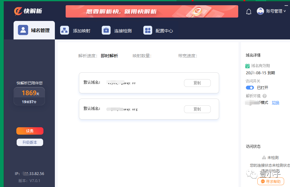Click the 升级版本 button

(x=30, y=142)
